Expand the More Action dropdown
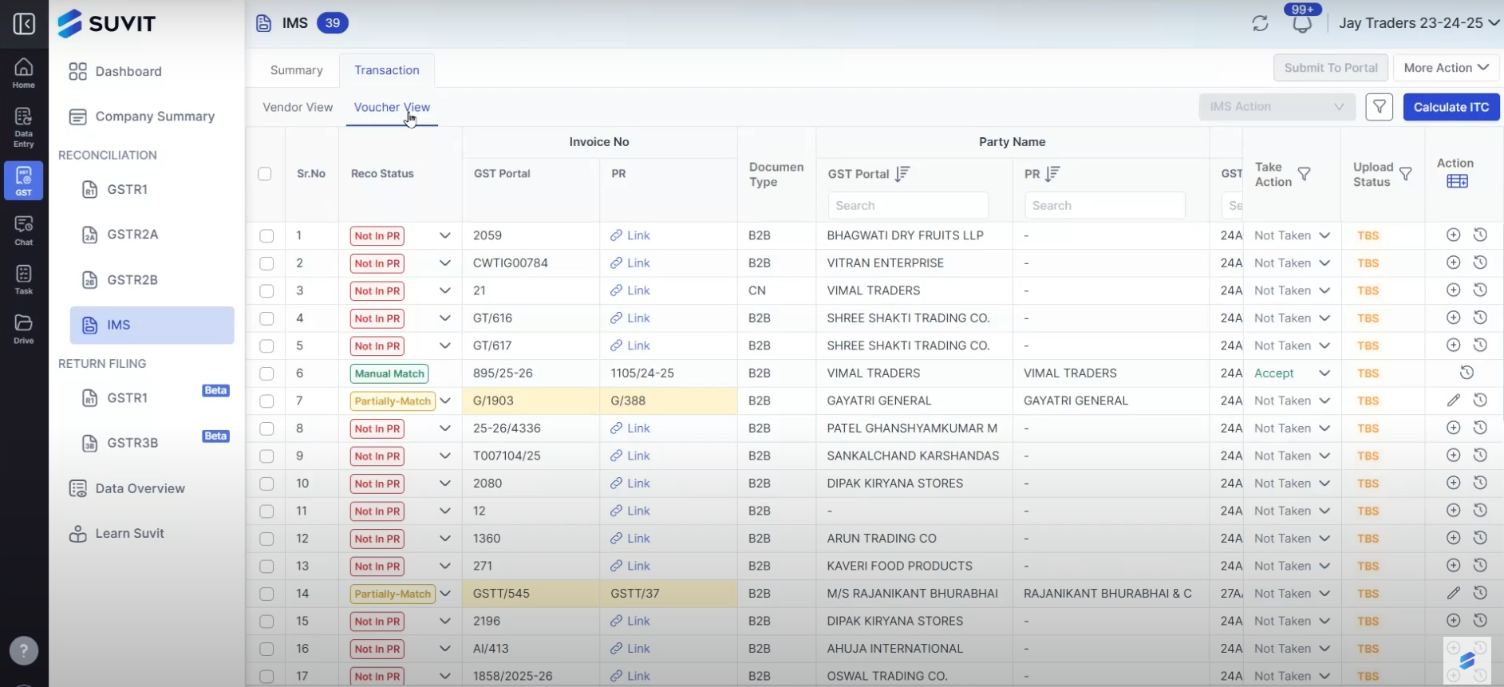Image resolution: width=1504 pixels, height=687 pixels. point(1446,68)
